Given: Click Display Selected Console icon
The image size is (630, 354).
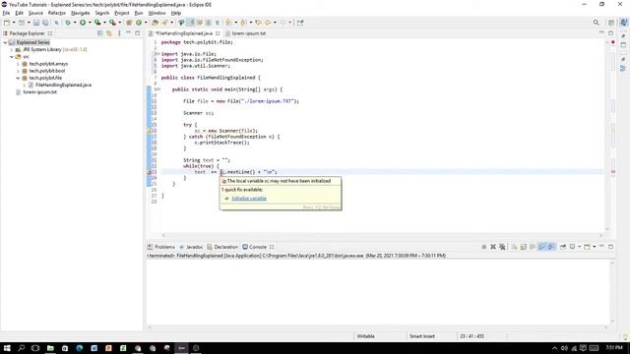Looking at the screenshot, I should [x=572, y=247].
